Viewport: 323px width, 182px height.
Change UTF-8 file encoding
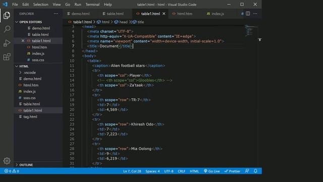[x=169, y=171]
